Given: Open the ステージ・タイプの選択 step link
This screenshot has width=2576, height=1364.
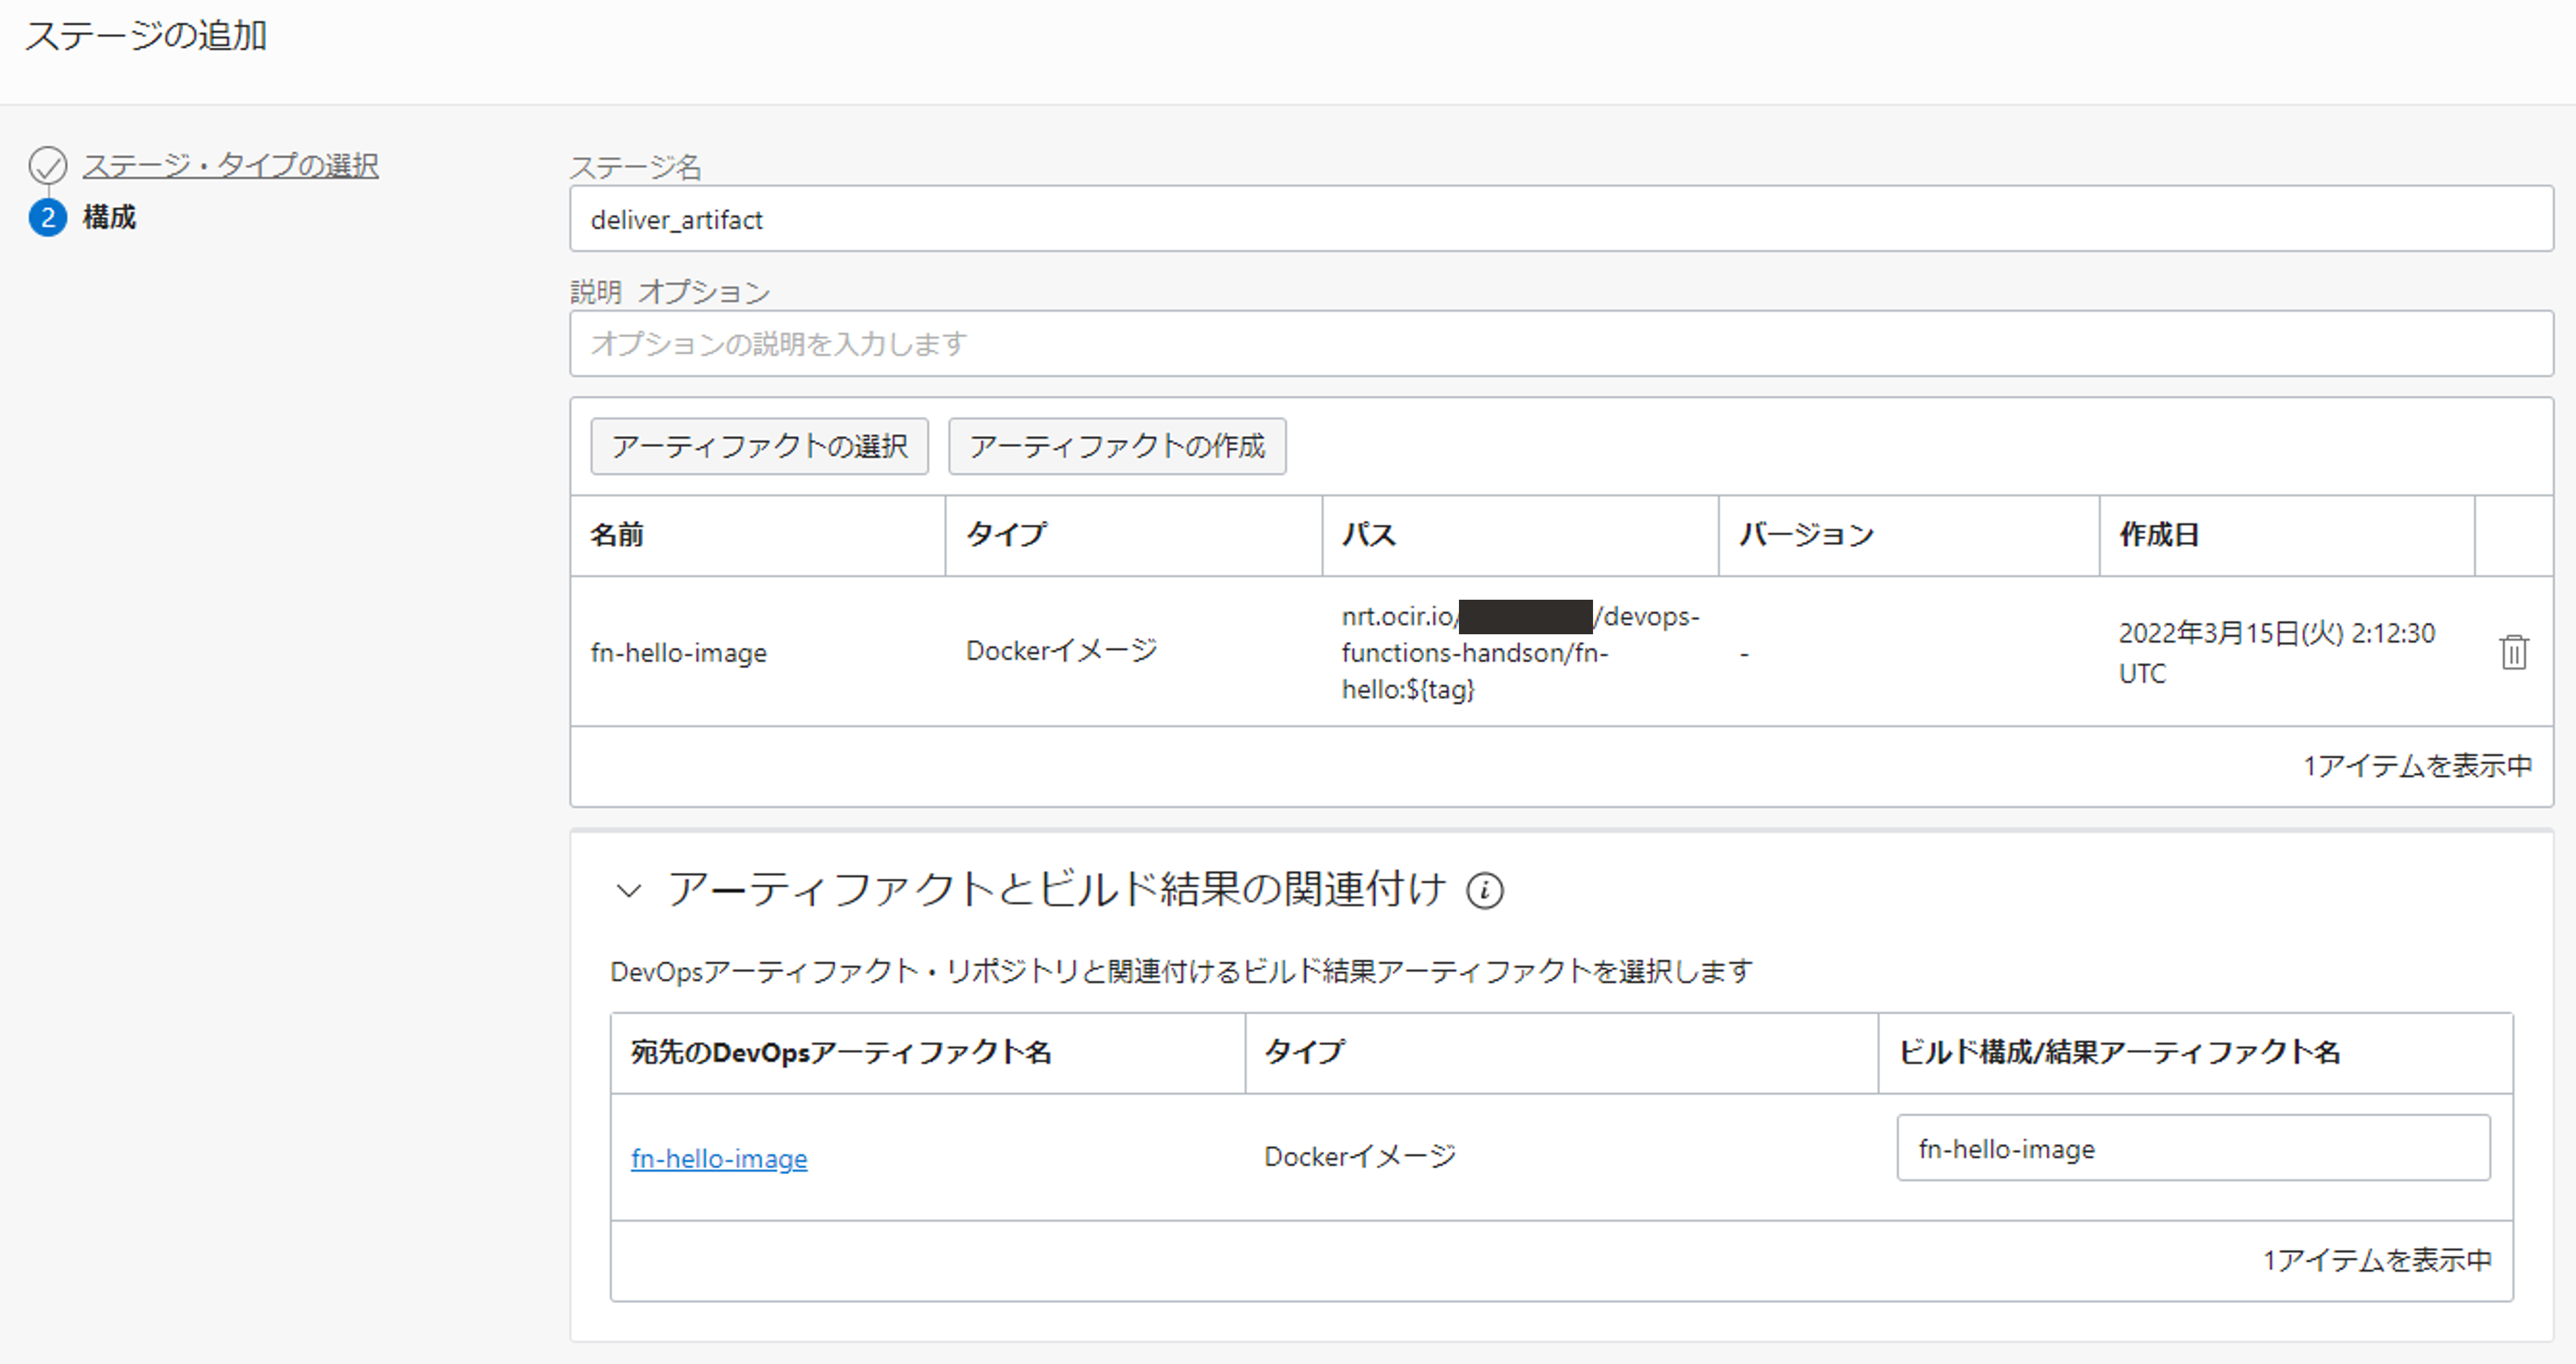Looking at the screenshot, I should click(x=230, y=165).
